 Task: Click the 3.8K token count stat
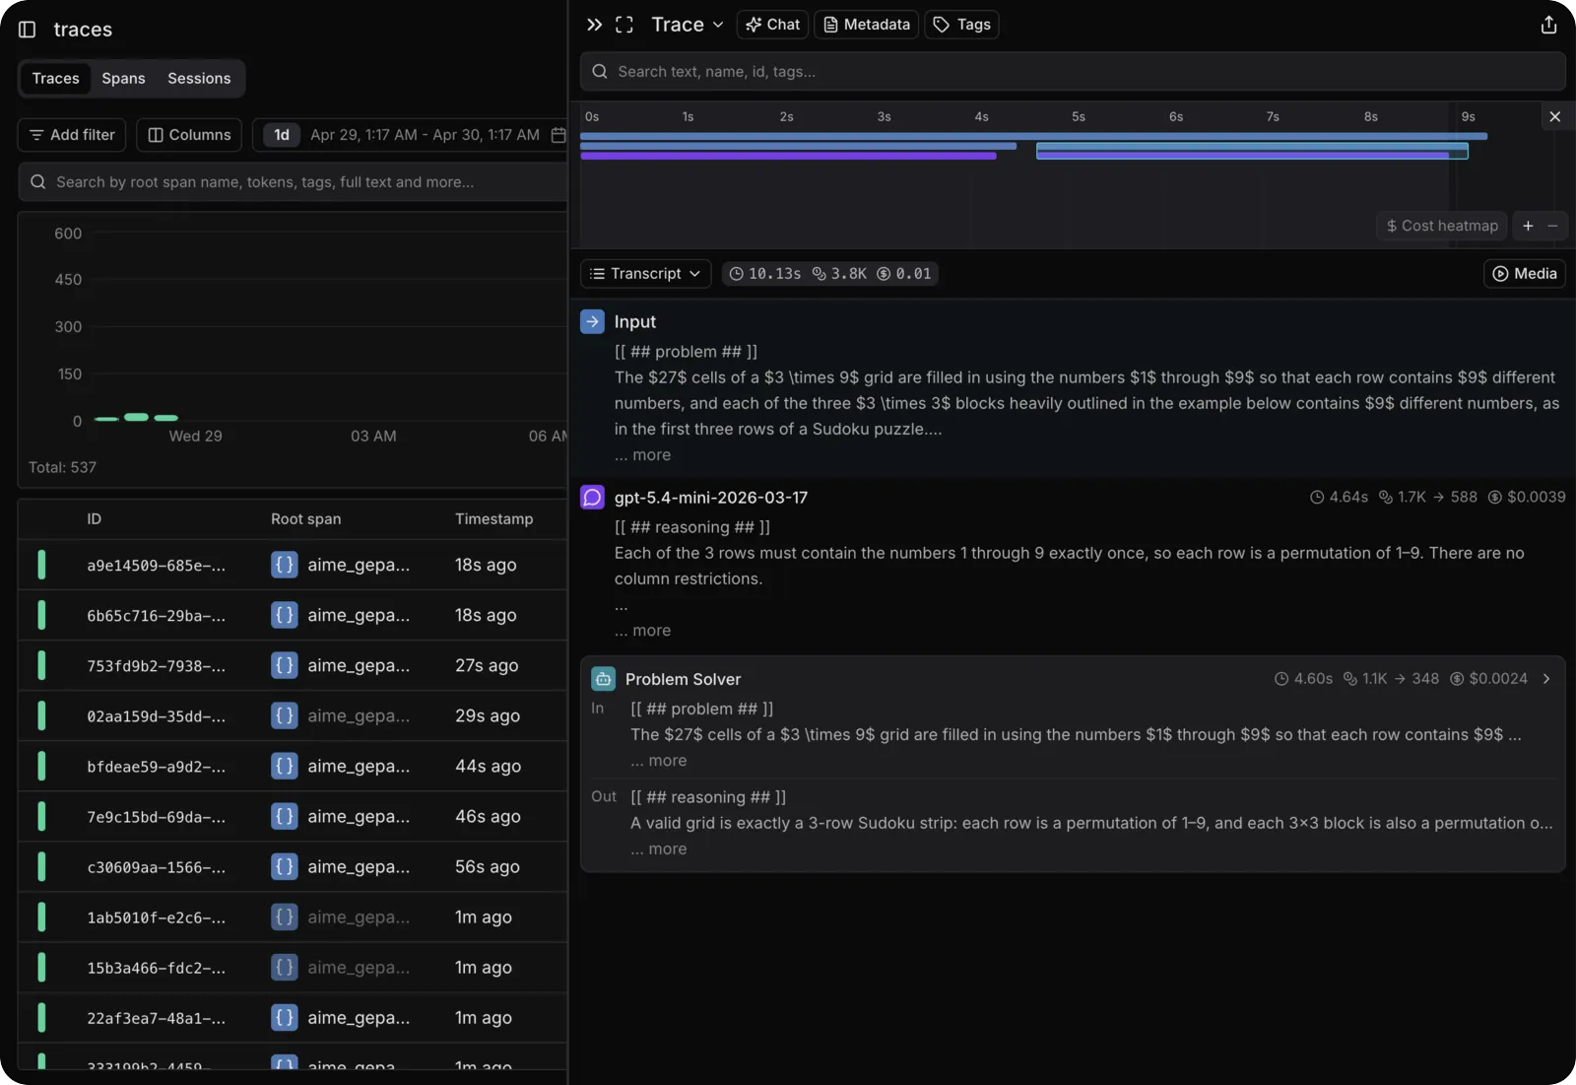tap(839, 274)
